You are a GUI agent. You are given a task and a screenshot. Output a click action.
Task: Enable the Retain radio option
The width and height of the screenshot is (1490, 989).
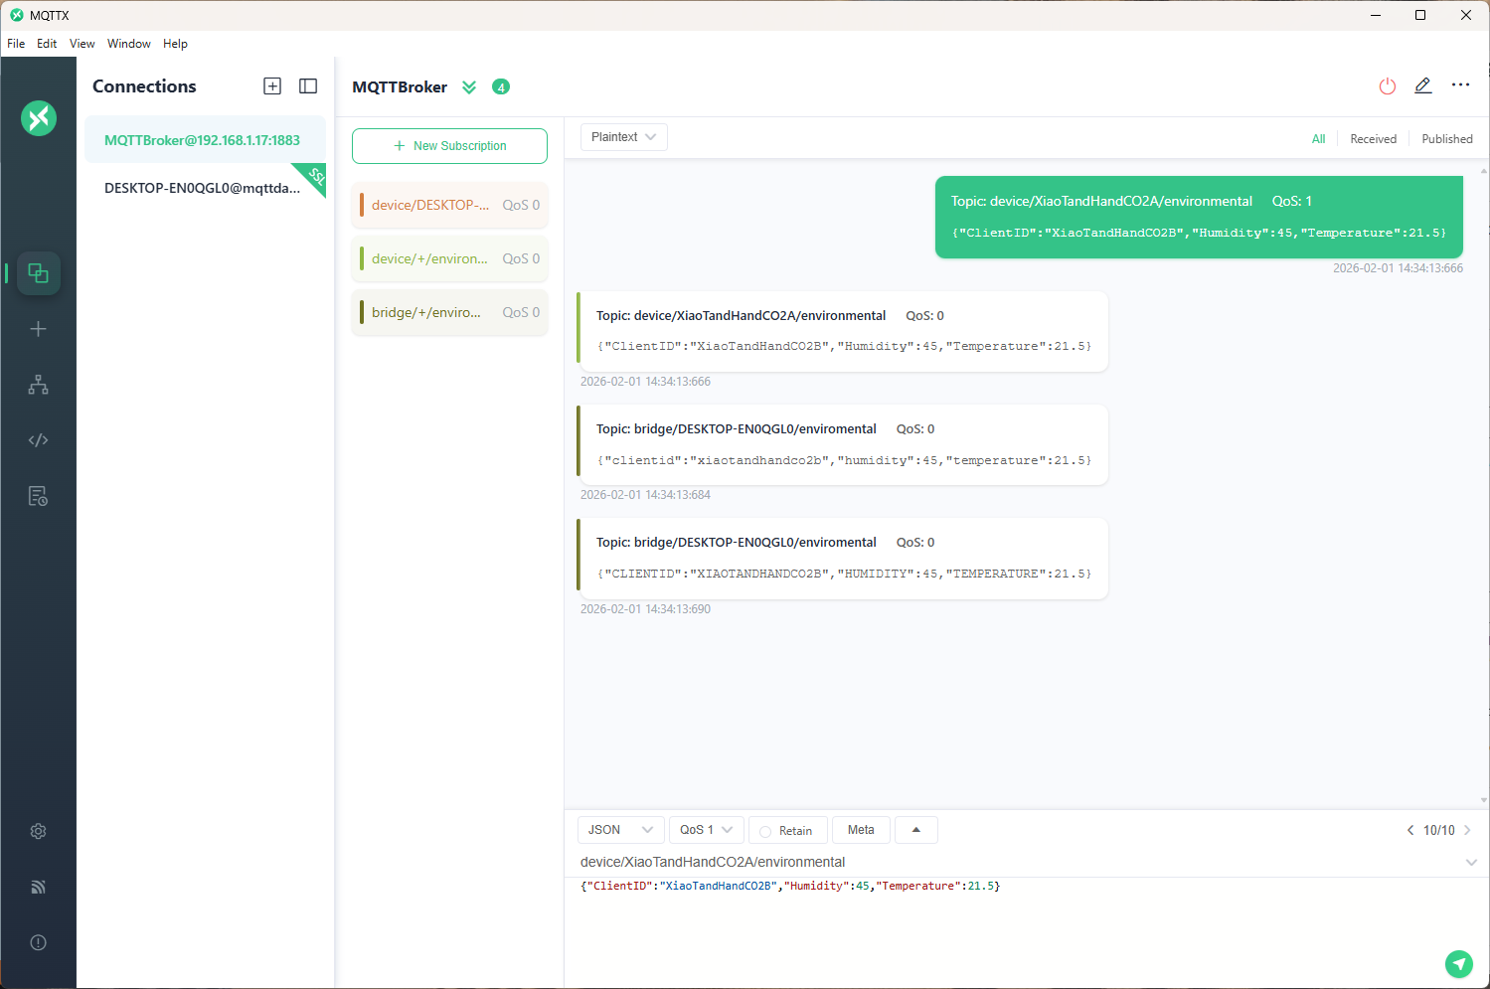765,831
